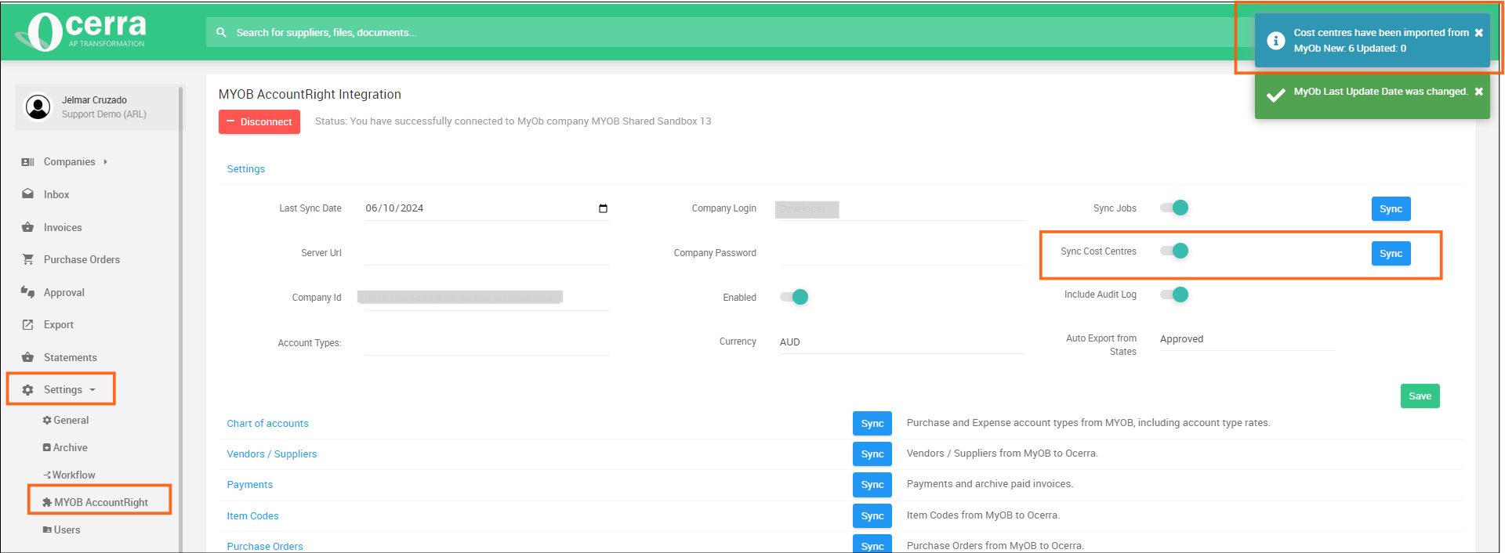Image resolution: width=1505 pixels, height=553 pixels.
Task: Open the Approval menu item
Action: pos(63,292)
